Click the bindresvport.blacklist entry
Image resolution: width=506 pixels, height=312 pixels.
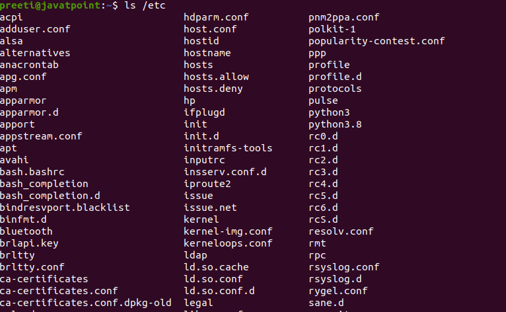[65, 208]
